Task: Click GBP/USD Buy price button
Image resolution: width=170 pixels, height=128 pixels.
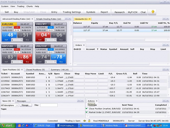Action: click(25, 57)
